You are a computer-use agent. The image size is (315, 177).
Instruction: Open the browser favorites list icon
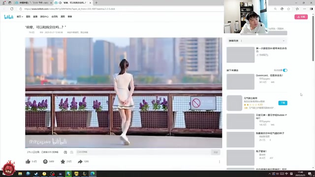[x=297, y=9]
